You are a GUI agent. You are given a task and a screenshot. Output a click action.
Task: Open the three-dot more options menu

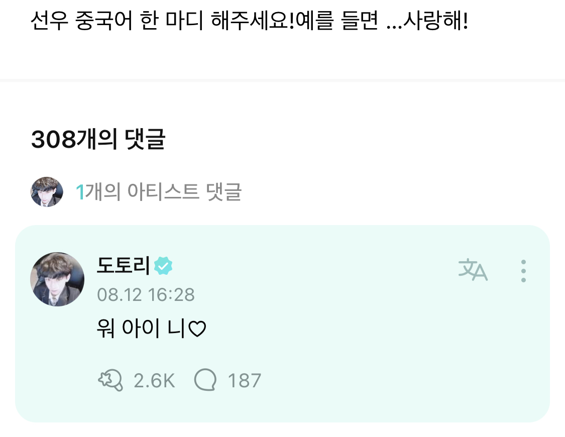(523, 271)
